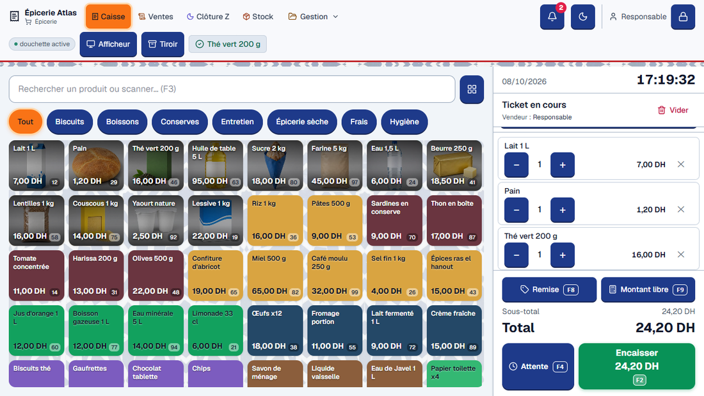Remove Thé vert 200 g from ticket
Image resolution: width=704 pixels, height=396 pixels.
[x=681, y=255]
